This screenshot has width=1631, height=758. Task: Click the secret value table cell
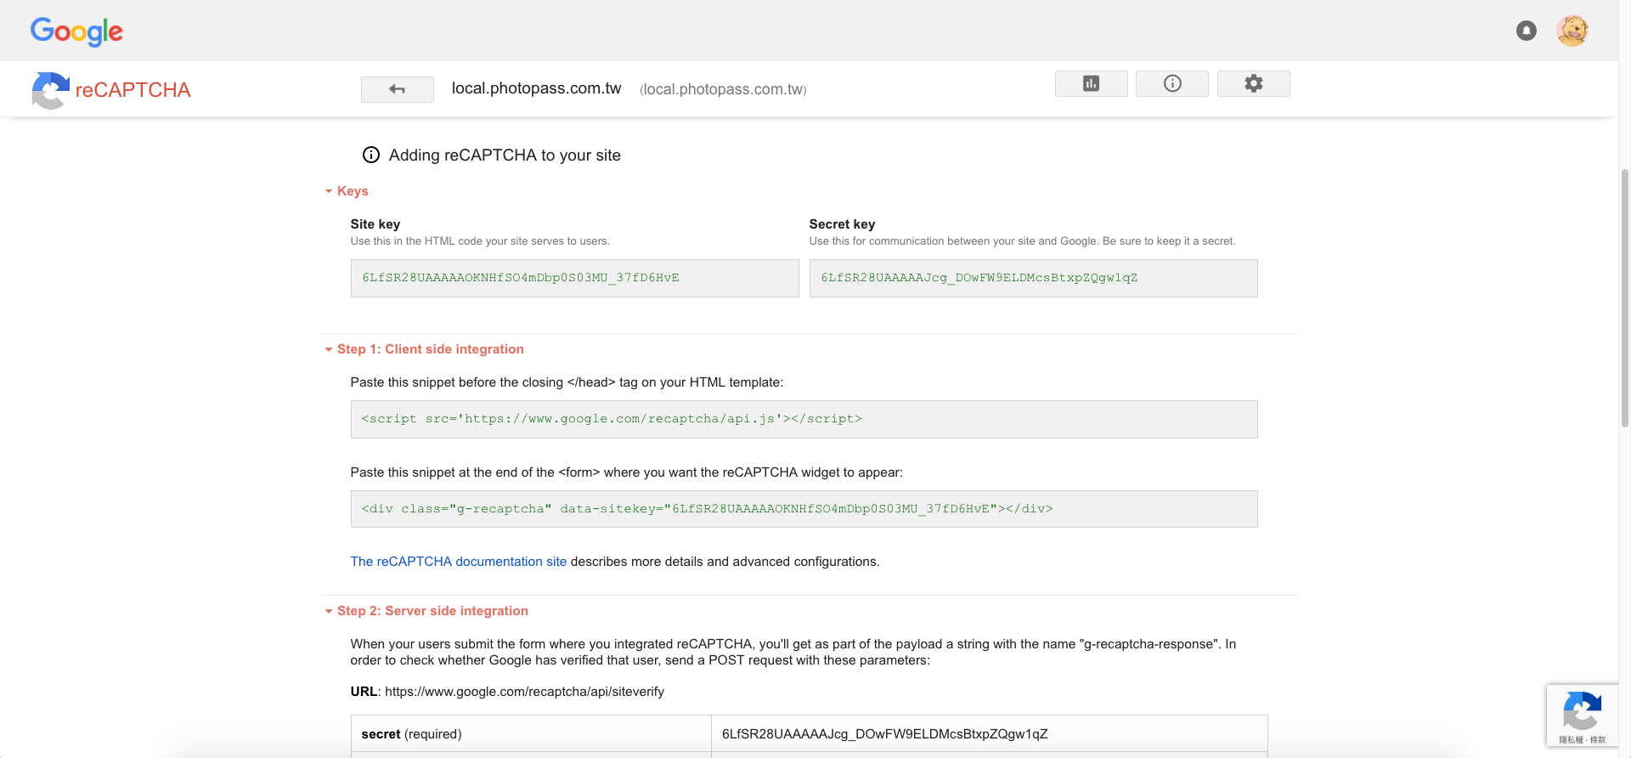click(989, 734)
